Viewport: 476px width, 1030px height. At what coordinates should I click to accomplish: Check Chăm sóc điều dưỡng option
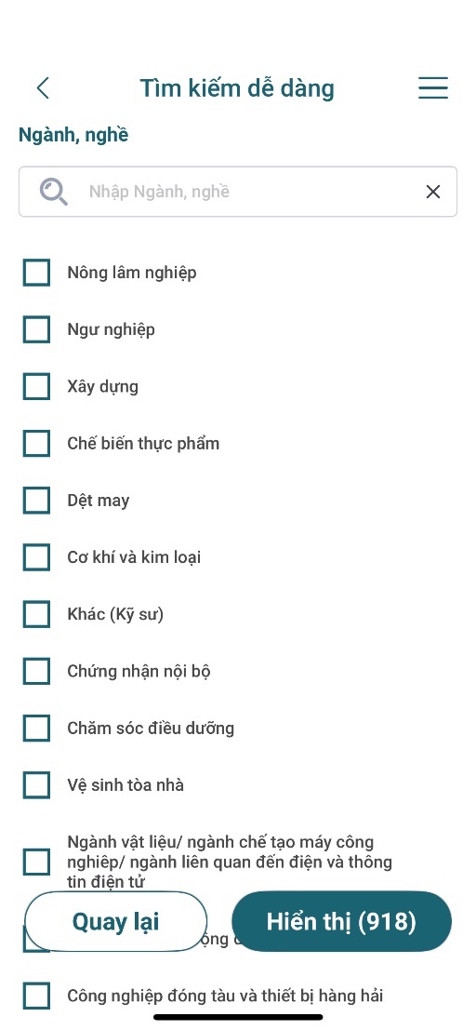click(37, 729)
